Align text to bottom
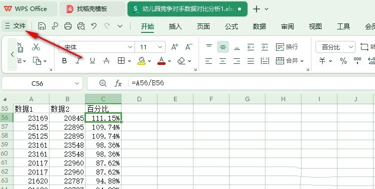This screenshot has width=375, height=189. 237,48
